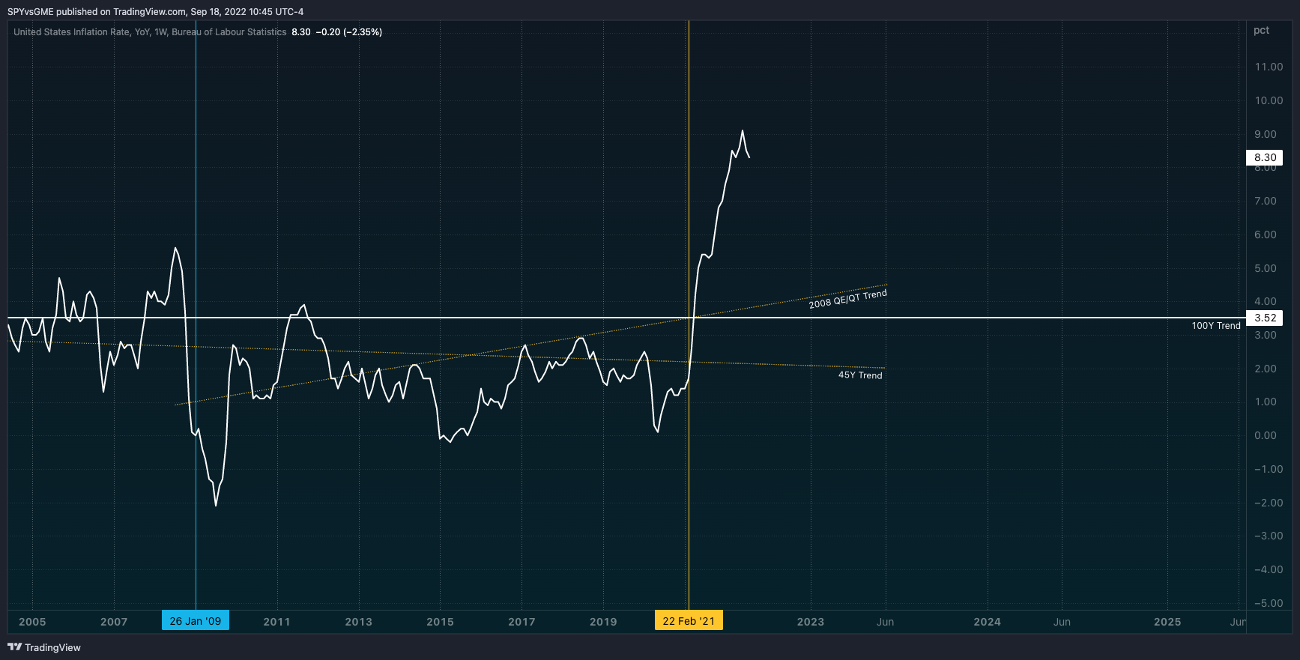The width and height of the screenshot is (1300, 660).
Task: Click the 2019 time axis label
Action: 603,622
